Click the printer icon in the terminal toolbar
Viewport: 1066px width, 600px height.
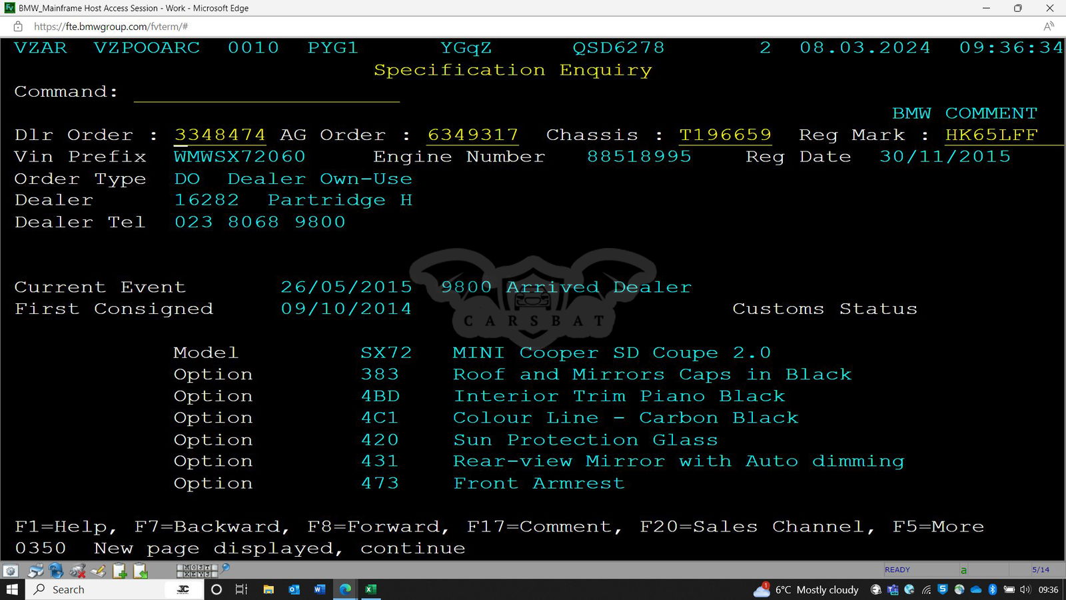[35, 571]
